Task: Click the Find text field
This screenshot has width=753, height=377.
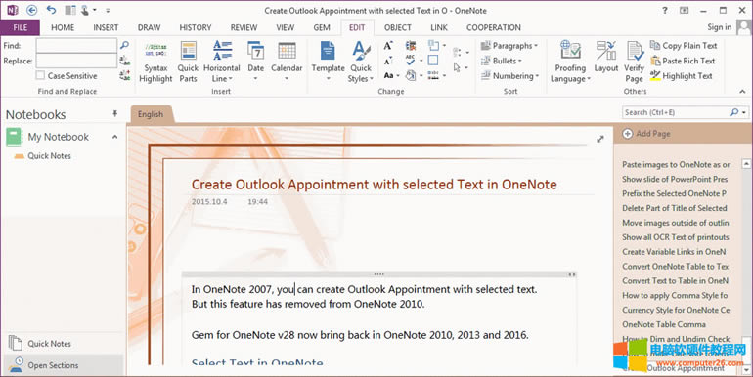Action: pyautogui.click(x=76, y=46)
